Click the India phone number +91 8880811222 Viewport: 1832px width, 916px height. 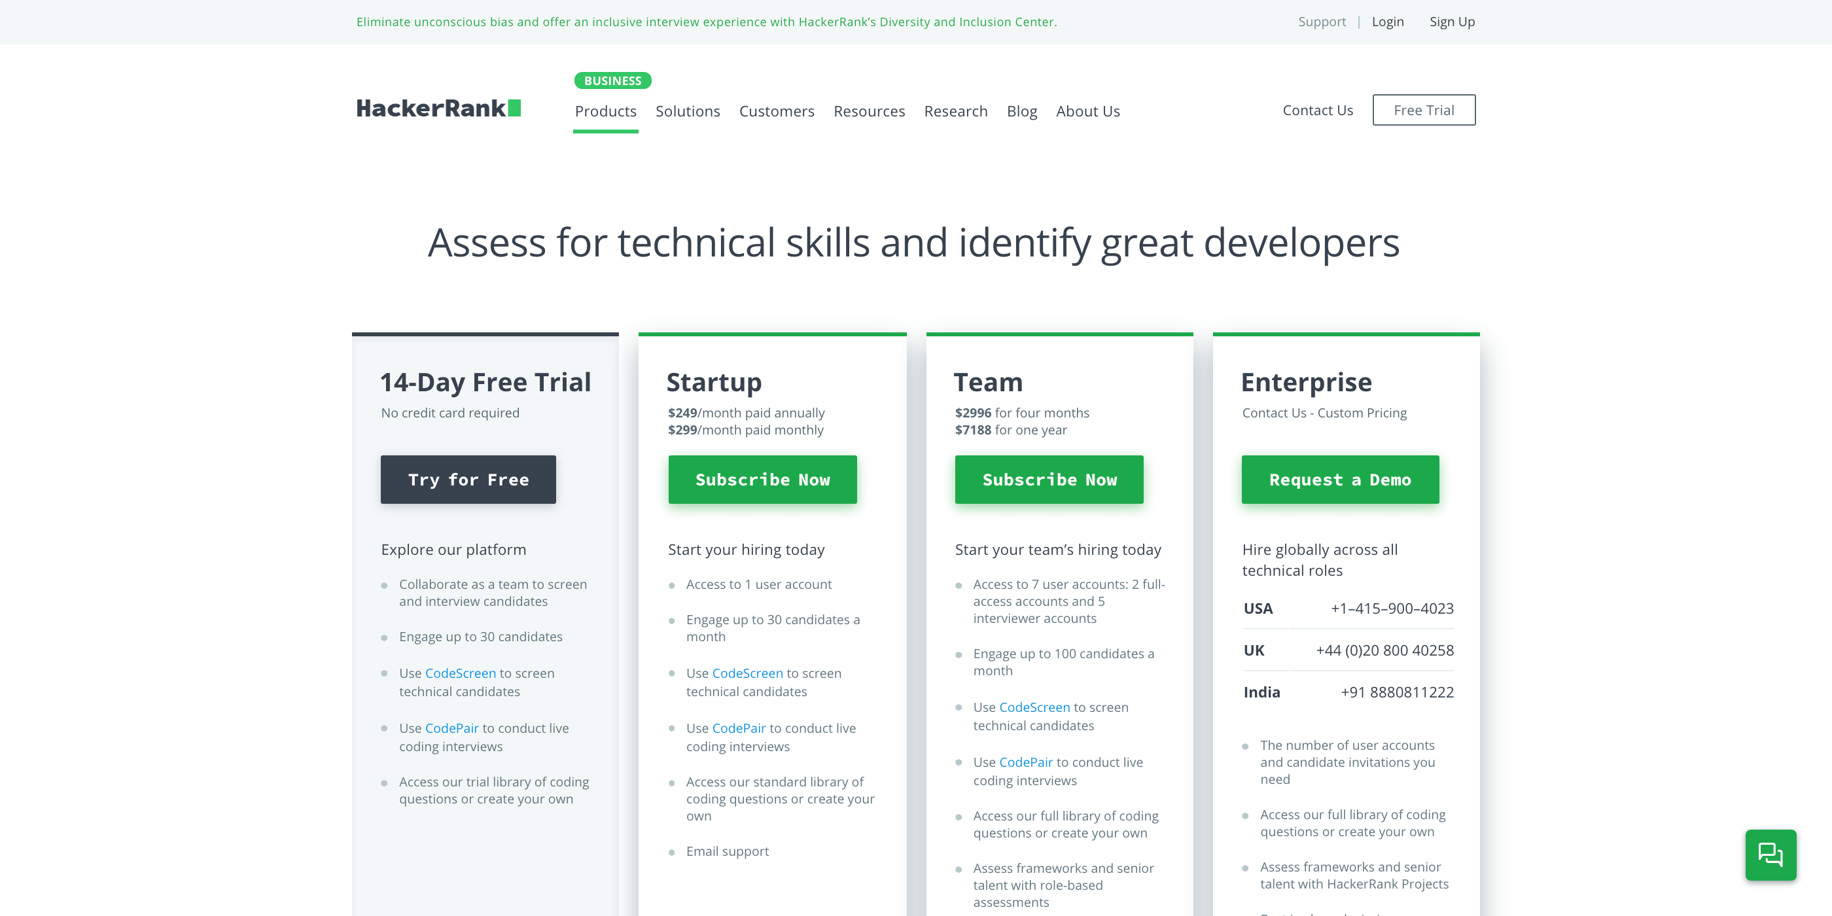[x=1398, y=692]
